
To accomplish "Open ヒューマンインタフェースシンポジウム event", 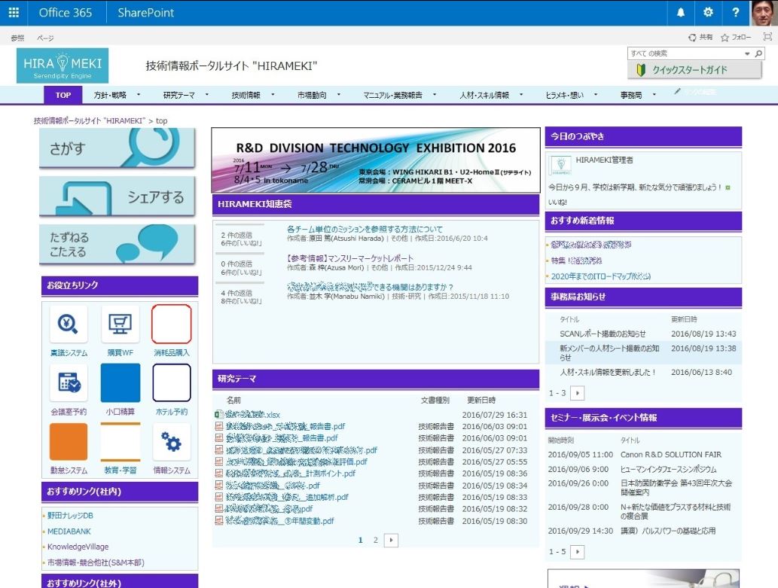I will [x=668, y=469].
